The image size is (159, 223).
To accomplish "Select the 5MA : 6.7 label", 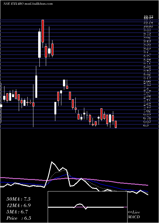I will tap(17, 212).
